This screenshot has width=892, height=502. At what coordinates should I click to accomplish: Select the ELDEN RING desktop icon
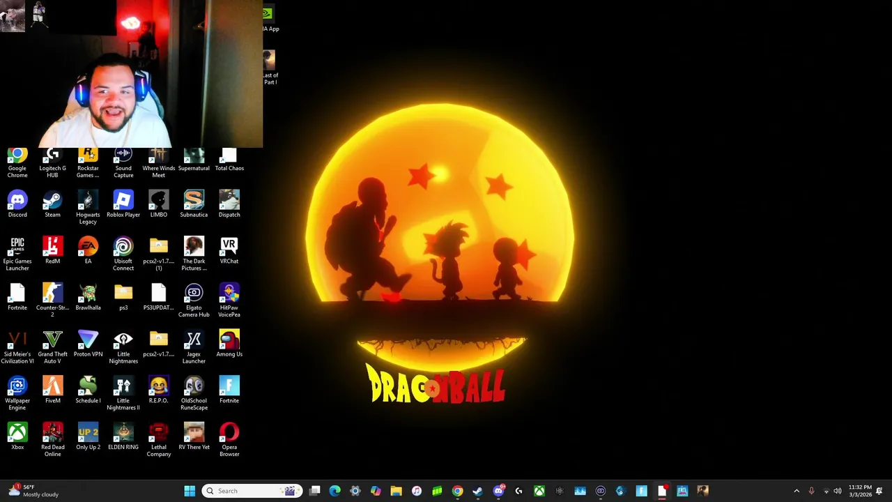tap(123, 436)
